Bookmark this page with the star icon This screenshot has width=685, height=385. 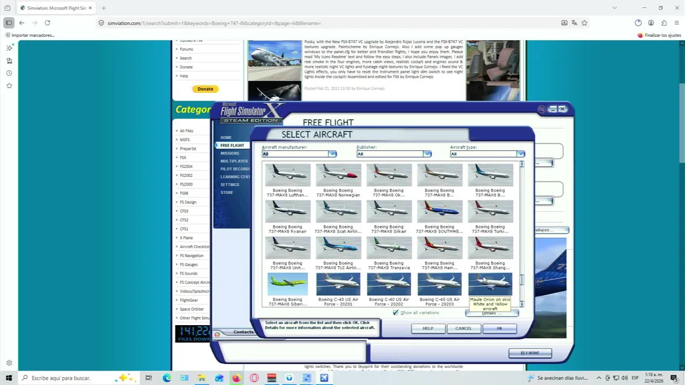click(584, 23)
